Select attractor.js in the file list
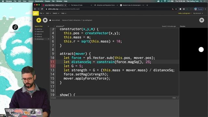208x117 pixels. [40, 39]
